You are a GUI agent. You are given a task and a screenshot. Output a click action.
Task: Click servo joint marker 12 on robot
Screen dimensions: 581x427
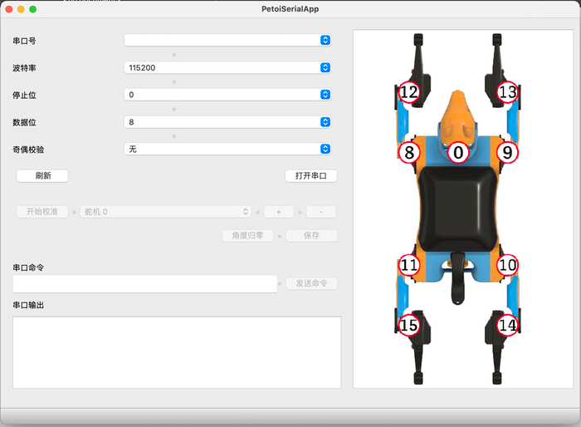click(408, 92)
